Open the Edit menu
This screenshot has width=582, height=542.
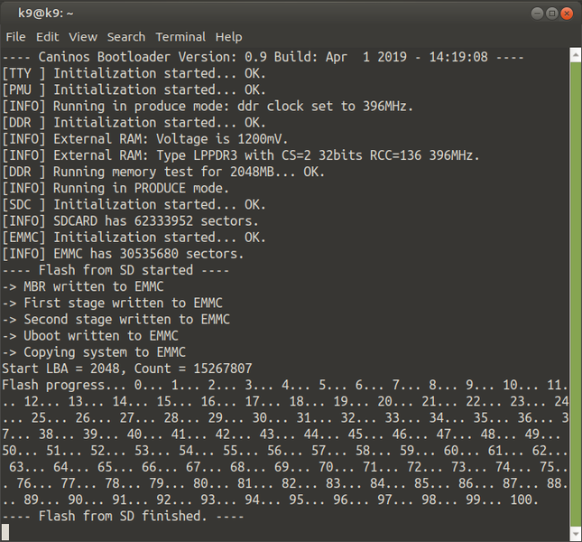pos(47,37)
